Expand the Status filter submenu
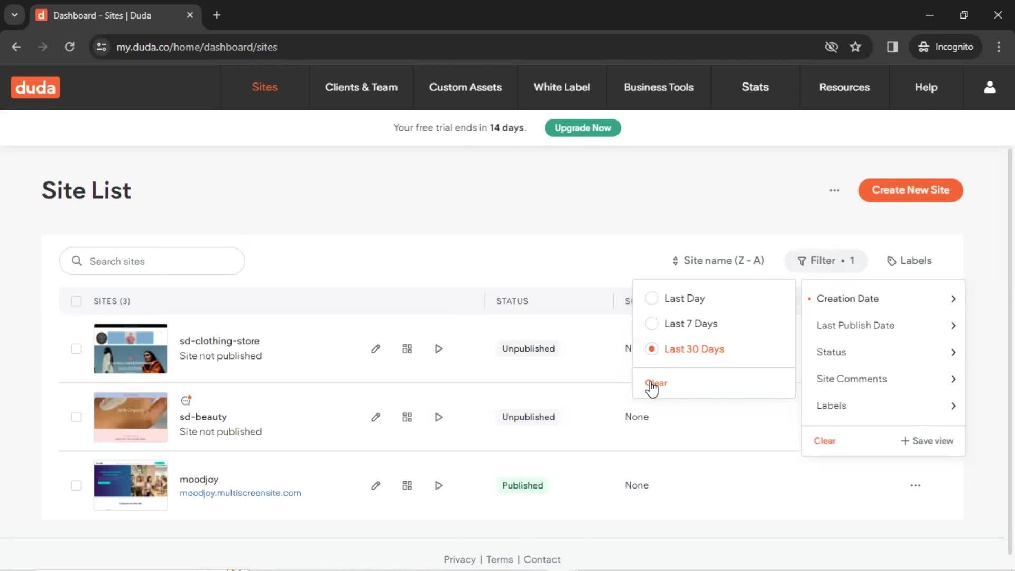Image resolution: width=1015 pixels, height=571 pixels. [883, 352]
